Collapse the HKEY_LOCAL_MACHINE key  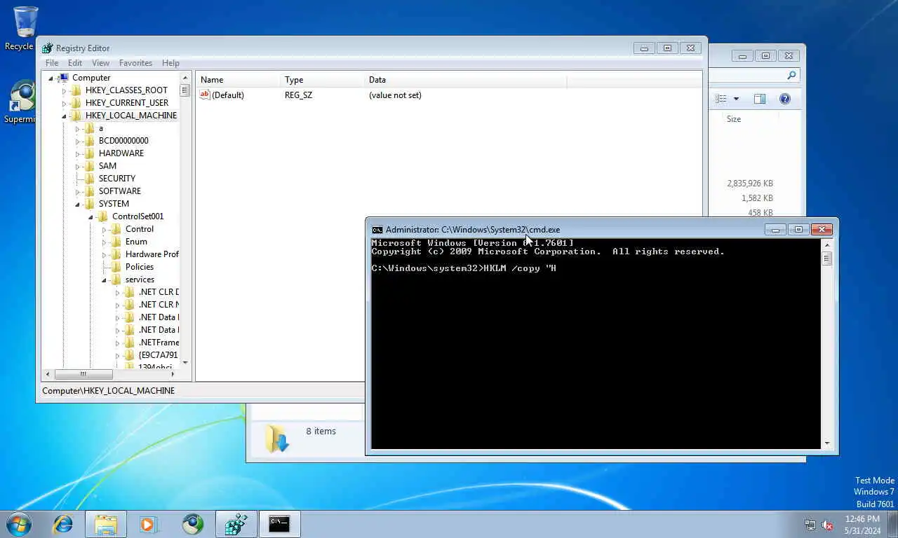coord(64,116)
